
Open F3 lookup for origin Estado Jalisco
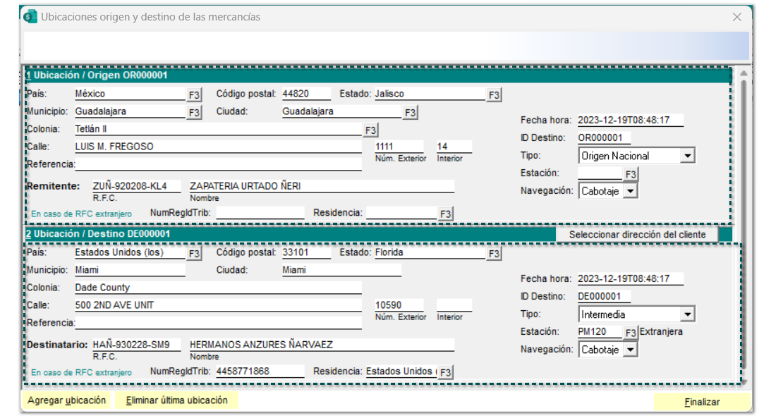tap(494, 94)
